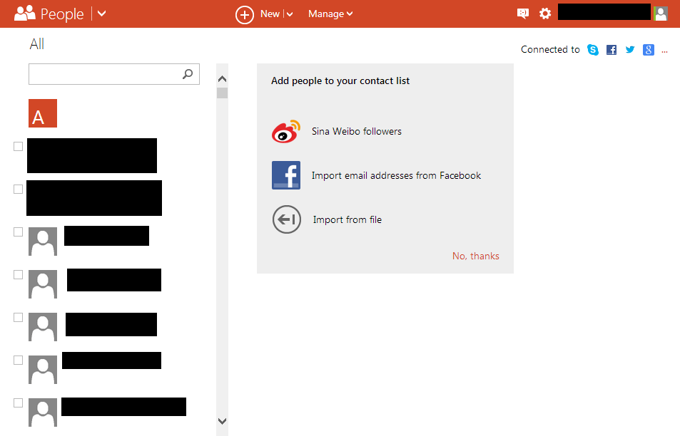680x436 pixels.
Task: Click the Skype connected account icon
Action: (x=593, y=50)
